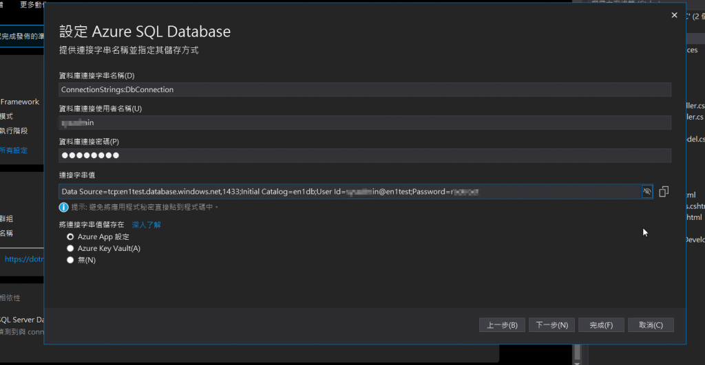This screenshot has width=705, height=365.
Task: Choose Azure Key Vault(A) storage option
Action: tap(70, 248)
